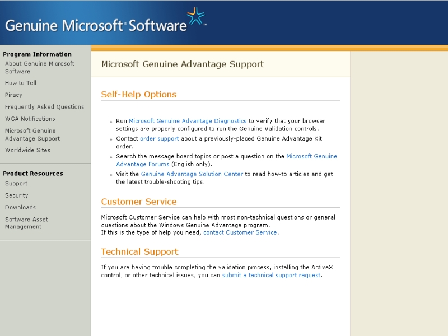This screenshot has height=336, width=448.
Task: Click the Product Resources sidebar heading
Action: [33, 174]
